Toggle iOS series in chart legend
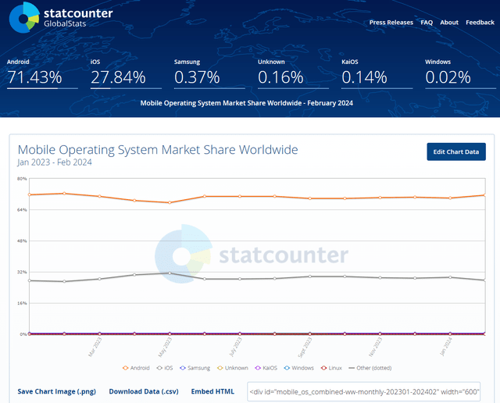500x403 pixels. (165, 368)
